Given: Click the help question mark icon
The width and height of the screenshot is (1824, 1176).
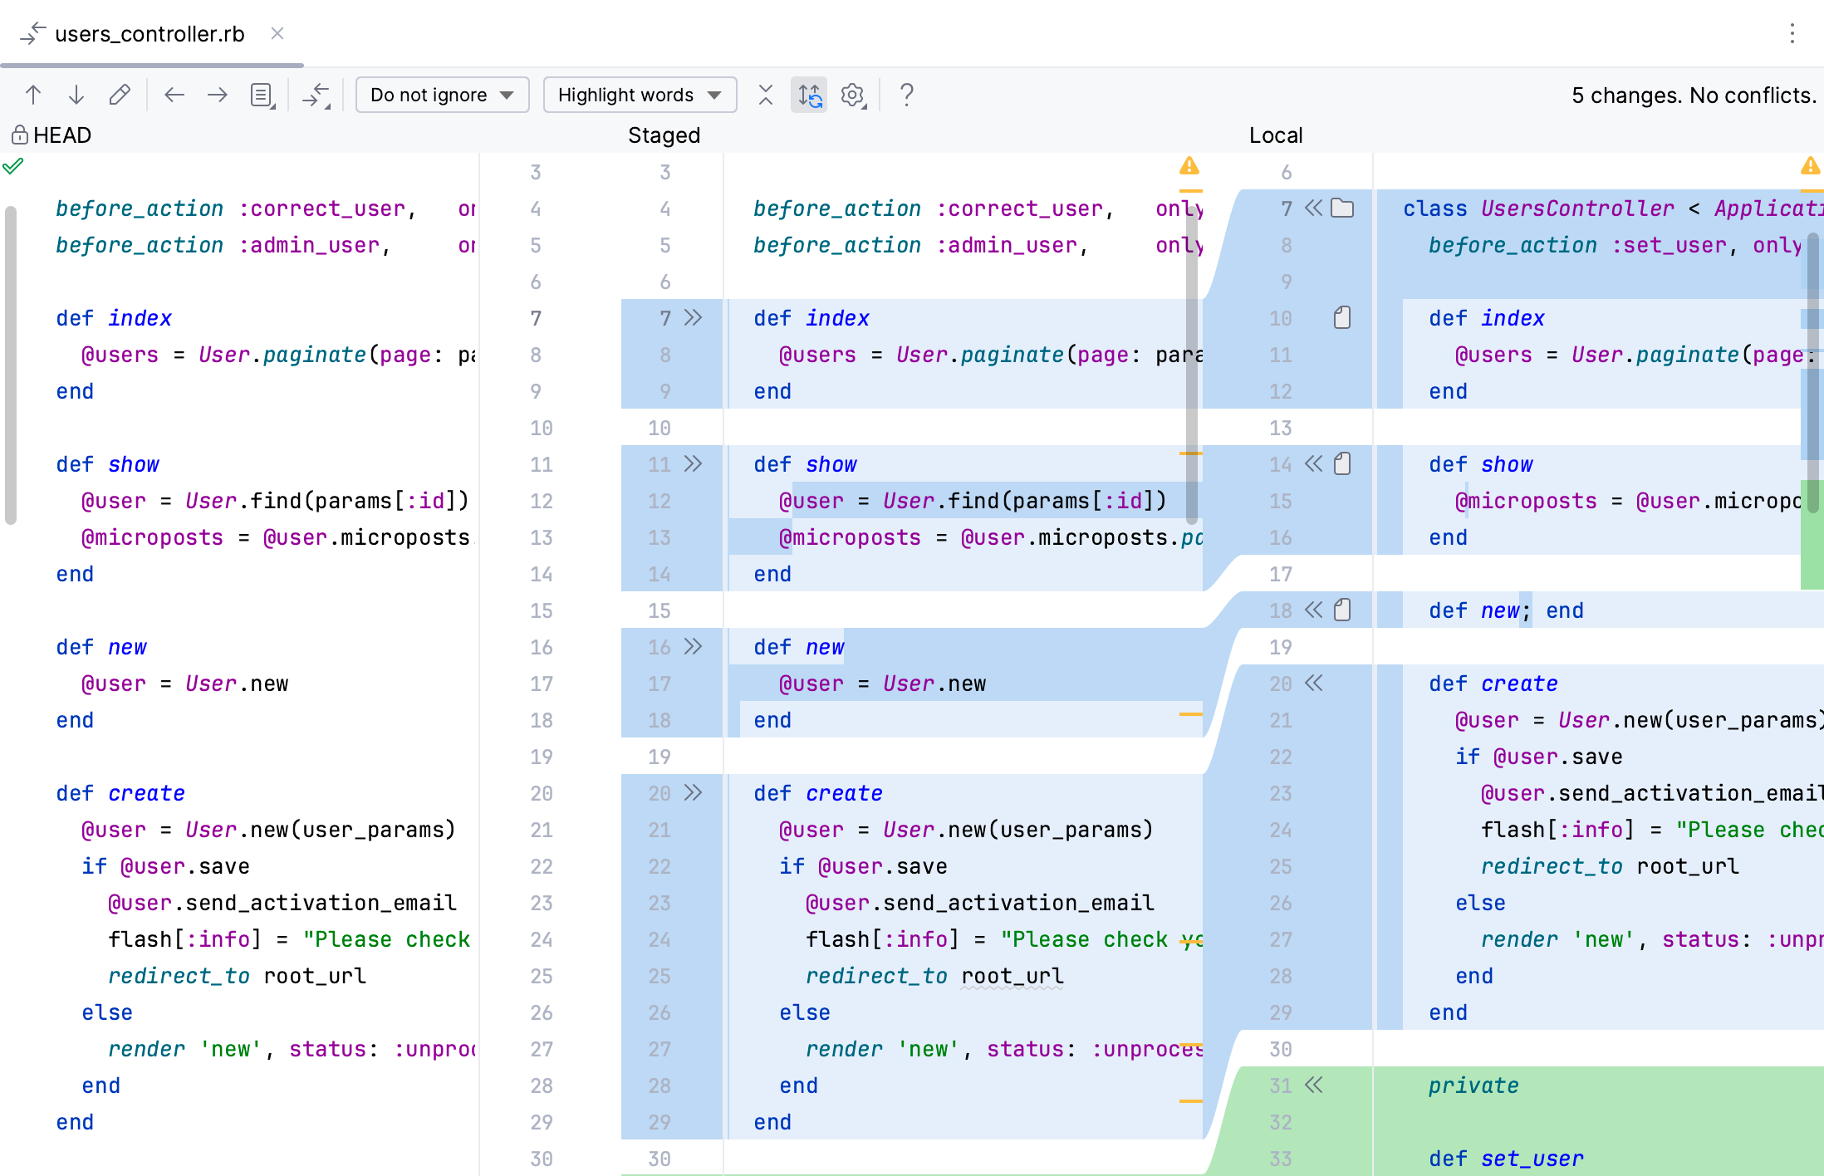Looking at the screenshot, I should click(x=907, y=95).
